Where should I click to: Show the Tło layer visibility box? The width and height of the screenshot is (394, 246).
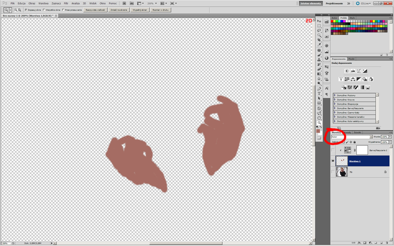333,172
